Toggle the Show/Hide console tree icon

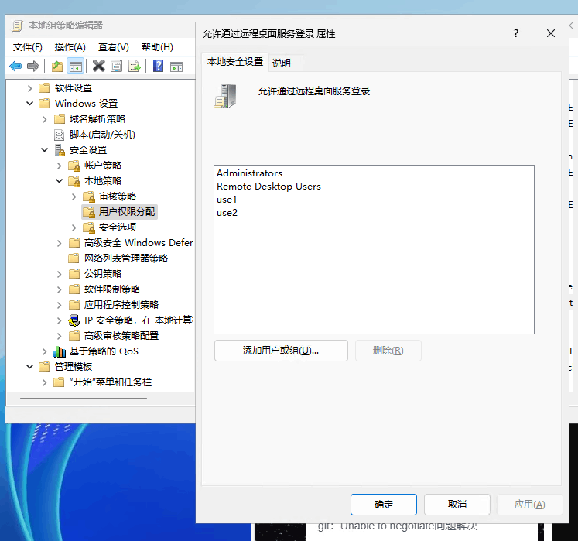coord(76,67)
